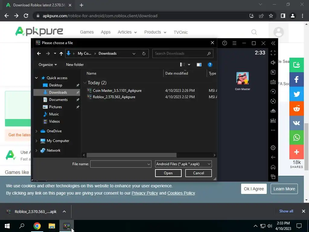Open Coin Master app in emulator
This screenshot has width=309, height=232.
pos(242,81)
